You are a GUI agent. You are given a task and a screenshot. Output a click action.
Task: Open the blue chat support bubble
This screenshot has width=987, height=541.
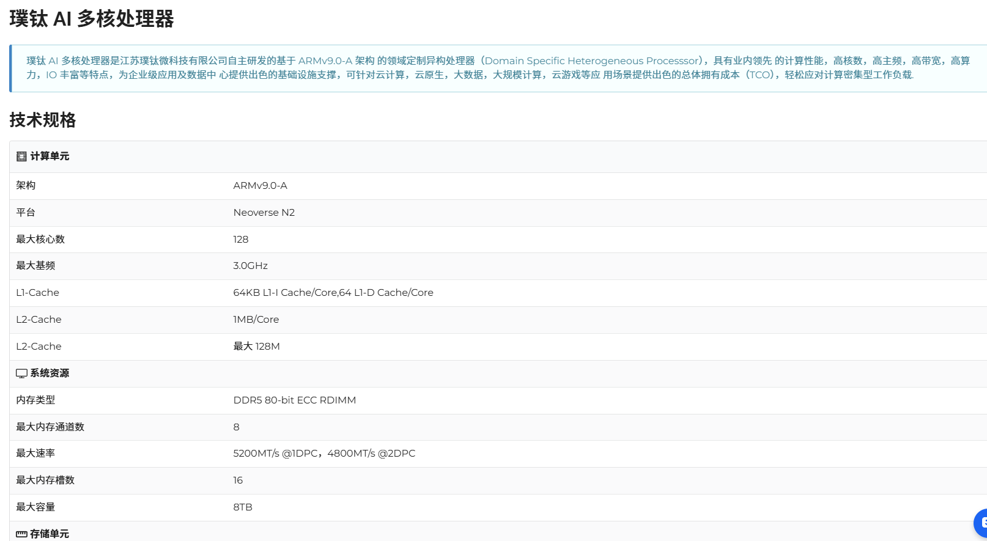point(980,523)
